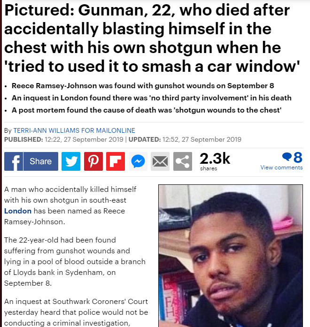The image size is (310, 327).
Task: Email article using envelope icon
Action: 160,161
